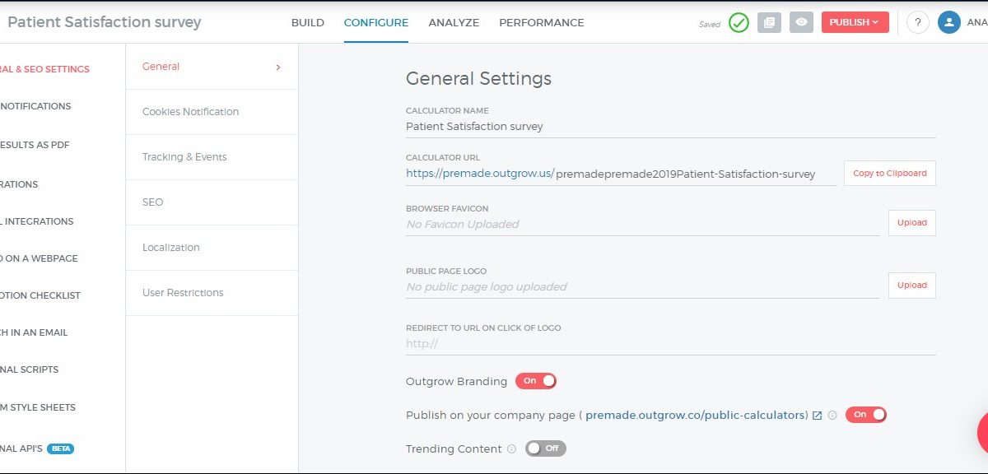This screenshot has height=474, width=988.
Task: Open help via question mark icon
Action: (918, 23)
